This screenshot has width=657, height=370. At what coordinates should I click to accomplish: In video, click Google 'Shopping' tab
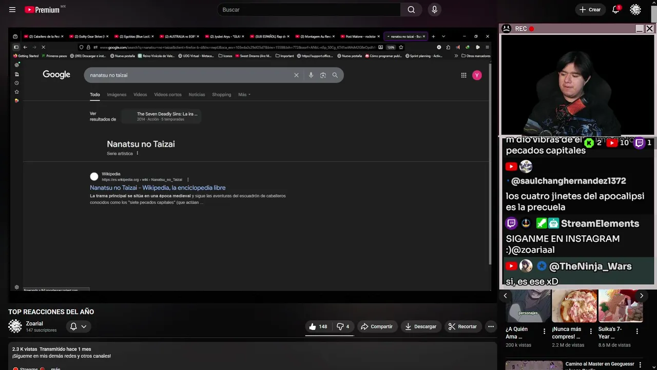pos(222,95)
